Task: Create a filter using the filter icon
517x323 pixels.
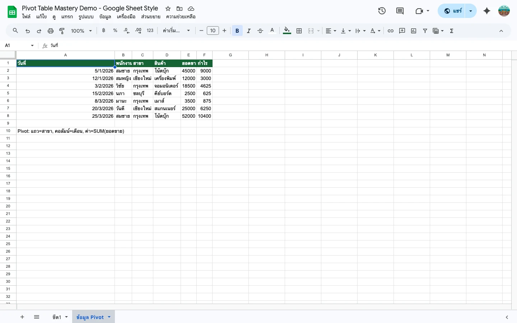Action: click(x=425, y=31)
